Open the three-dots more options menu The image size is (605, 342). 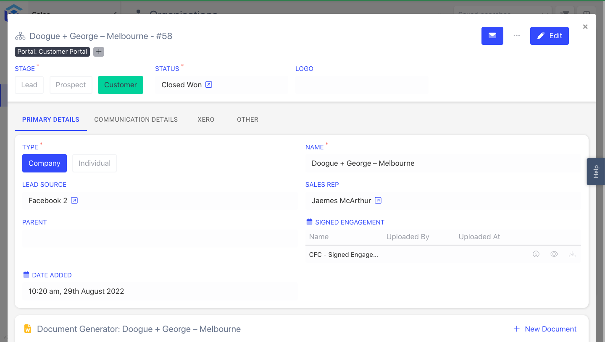pyautogui.click(x=517, y=36)
